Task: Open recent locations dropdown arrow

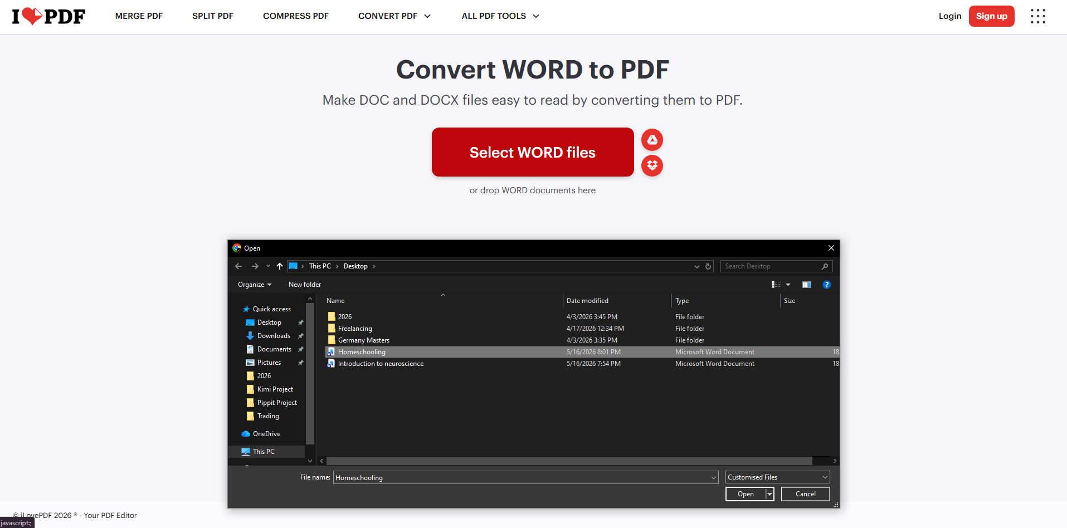Action: [268, 266]
